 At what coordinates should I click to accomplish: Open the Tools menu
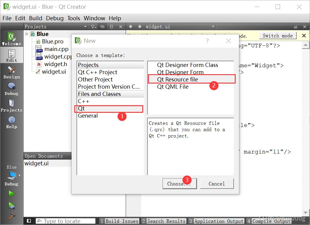(x=73, y=18)
